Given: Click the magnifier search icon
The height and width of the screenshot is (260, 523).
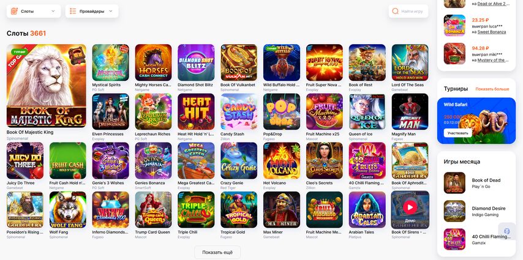Looking at the screenshot, I should pyautogui.click(x=395, y=12).
